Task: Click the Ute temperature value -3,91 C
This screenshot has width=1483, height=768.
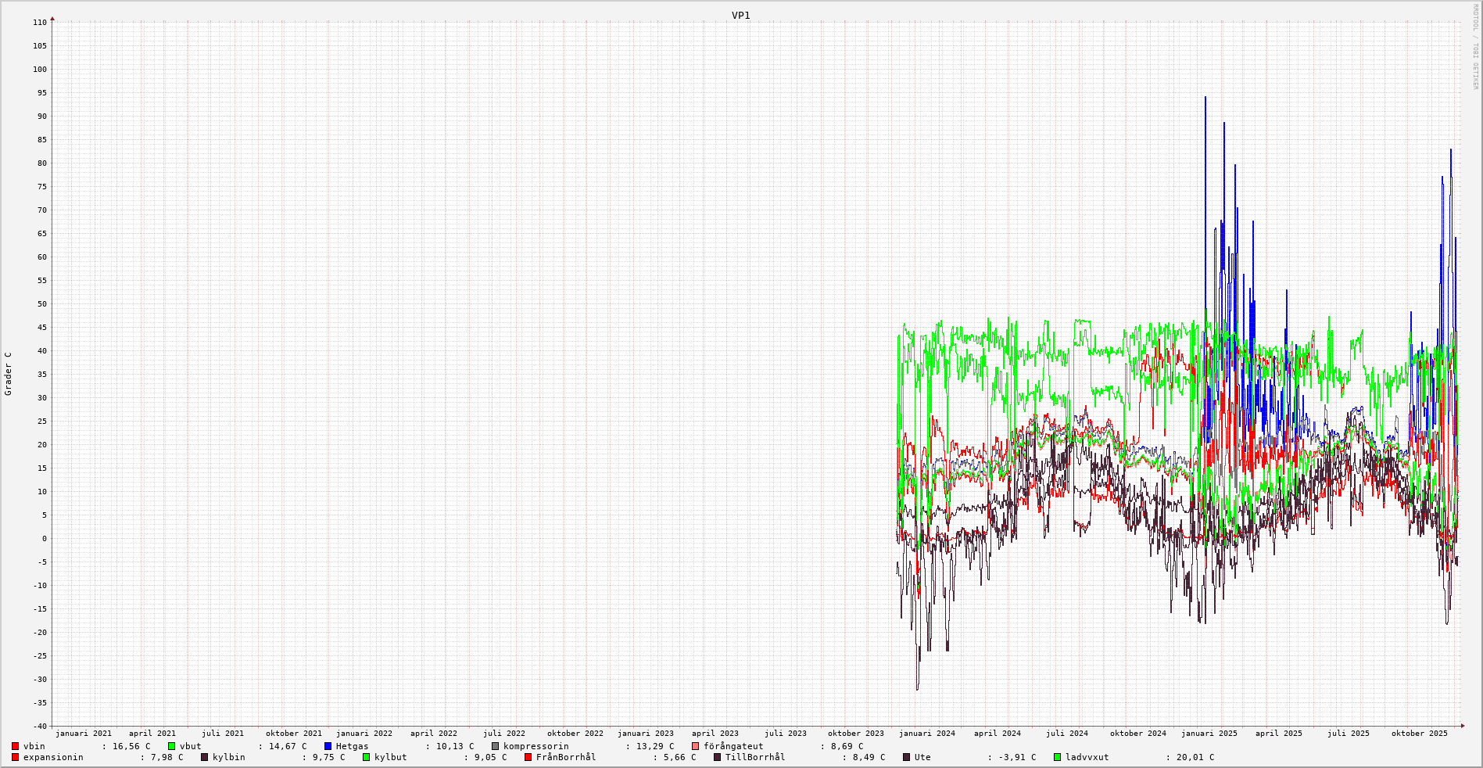Action: [1016, 757]
